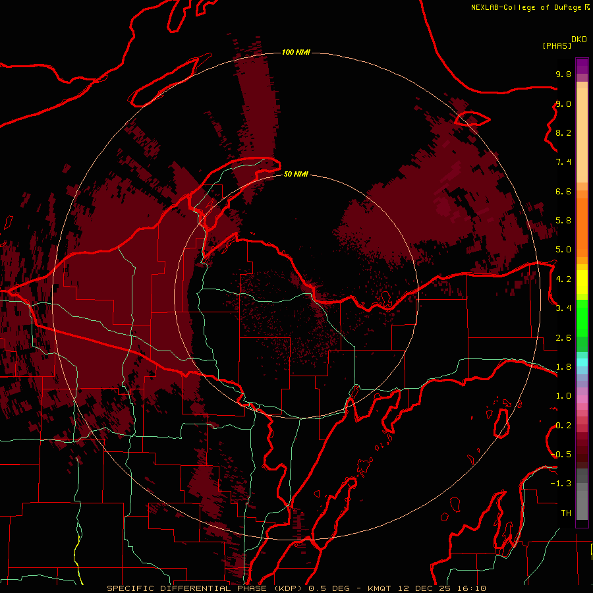Select the 2.6 legend value

click(563, 338)
